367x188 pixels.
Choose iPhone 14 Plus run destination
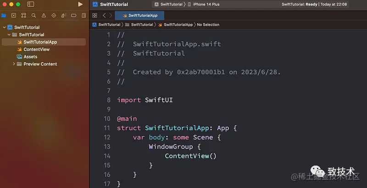coord(204,4)
